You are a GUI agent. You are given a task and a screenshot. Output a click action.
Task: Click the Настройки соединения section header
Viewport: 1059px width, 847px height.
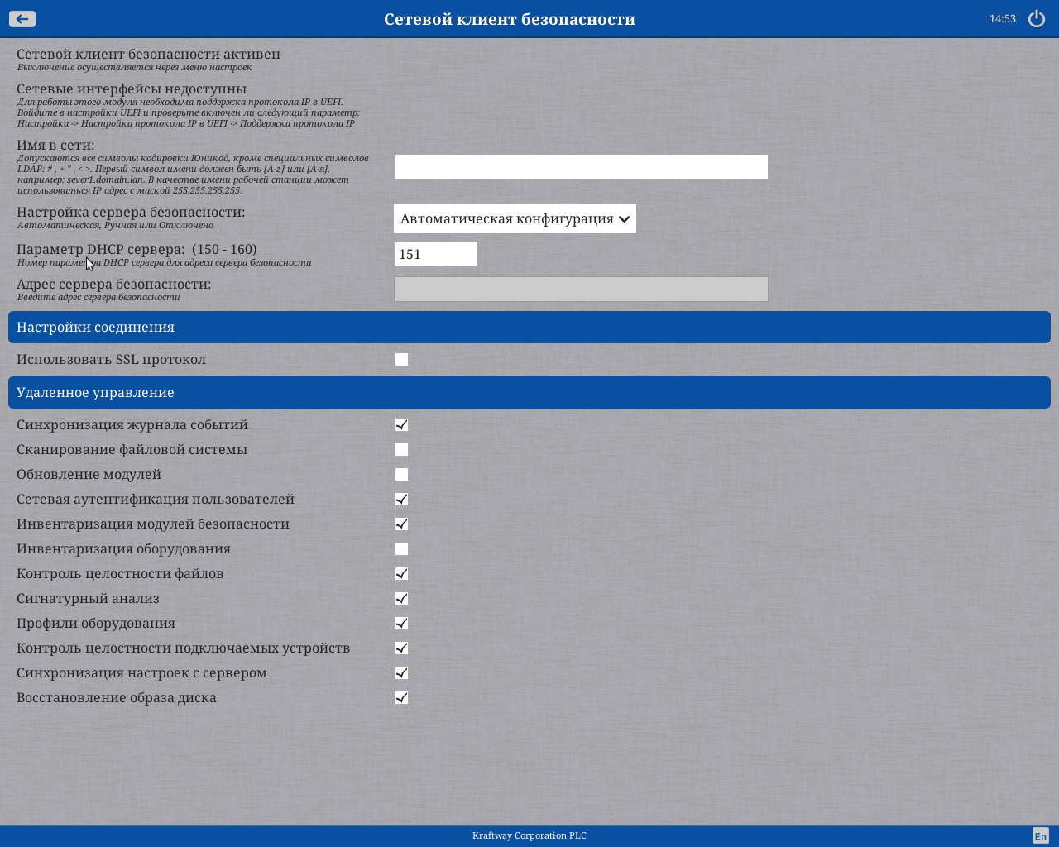click(x=529, y=327)
